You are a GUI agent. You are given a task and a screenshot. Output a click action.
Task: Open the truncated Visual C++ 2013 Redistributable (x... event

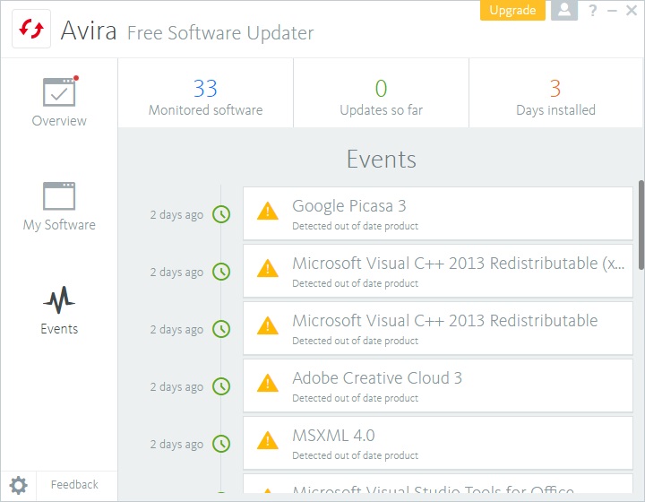tap(438, 271)
